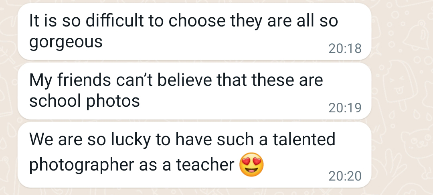Click the word "teacher" beside the emoji
The width and height of the screenshot is (433, 195).
[x=205, y=165]
